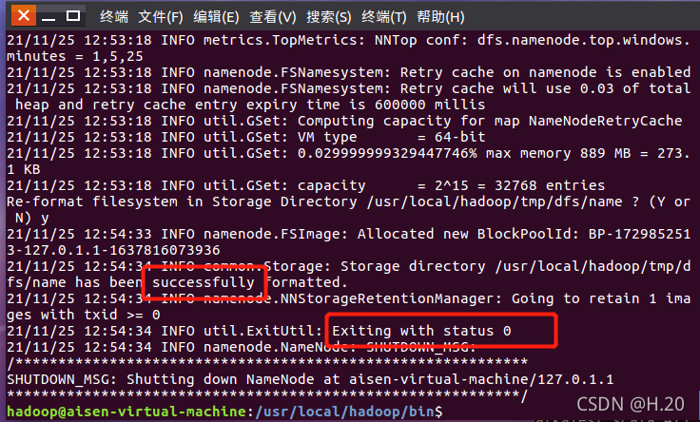This screenshot has height=422, width=700.
Task: Click the Retry cache on namenode is enabled line
Action: click(x=349, y=72)
